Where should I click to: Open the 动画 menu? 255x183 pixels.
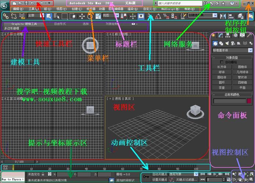(102, 9)
